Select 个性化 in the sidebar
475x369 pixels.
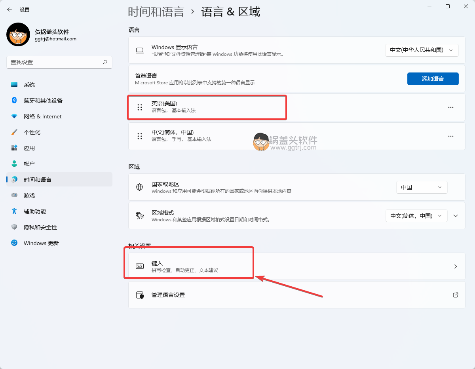(x=59, y=132)
